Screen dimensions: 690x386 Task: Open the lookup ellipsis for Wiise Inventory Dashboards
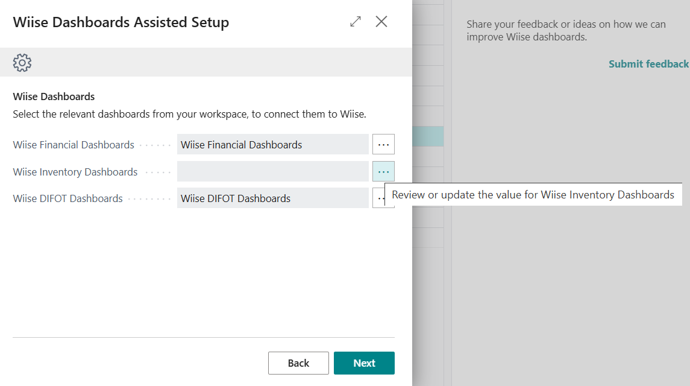[383, 171]
